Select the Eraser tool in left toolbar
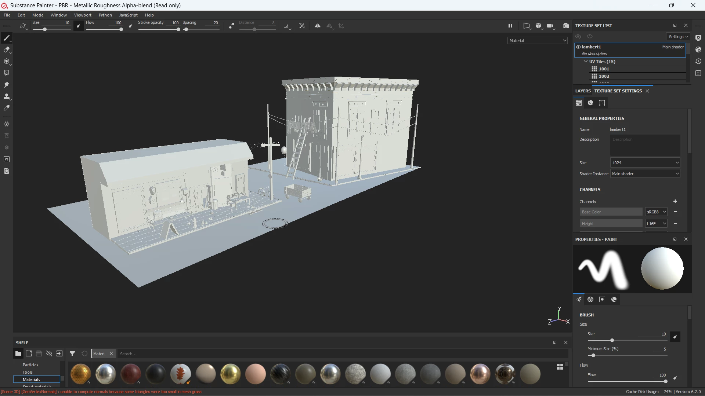 6,50
